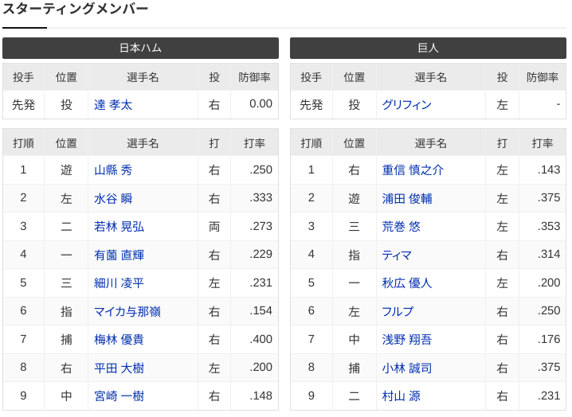Open マイカ与那嶺 player page
Image resolution: width=572 pixels, height=417 pixels.
[x=127, y=312]
